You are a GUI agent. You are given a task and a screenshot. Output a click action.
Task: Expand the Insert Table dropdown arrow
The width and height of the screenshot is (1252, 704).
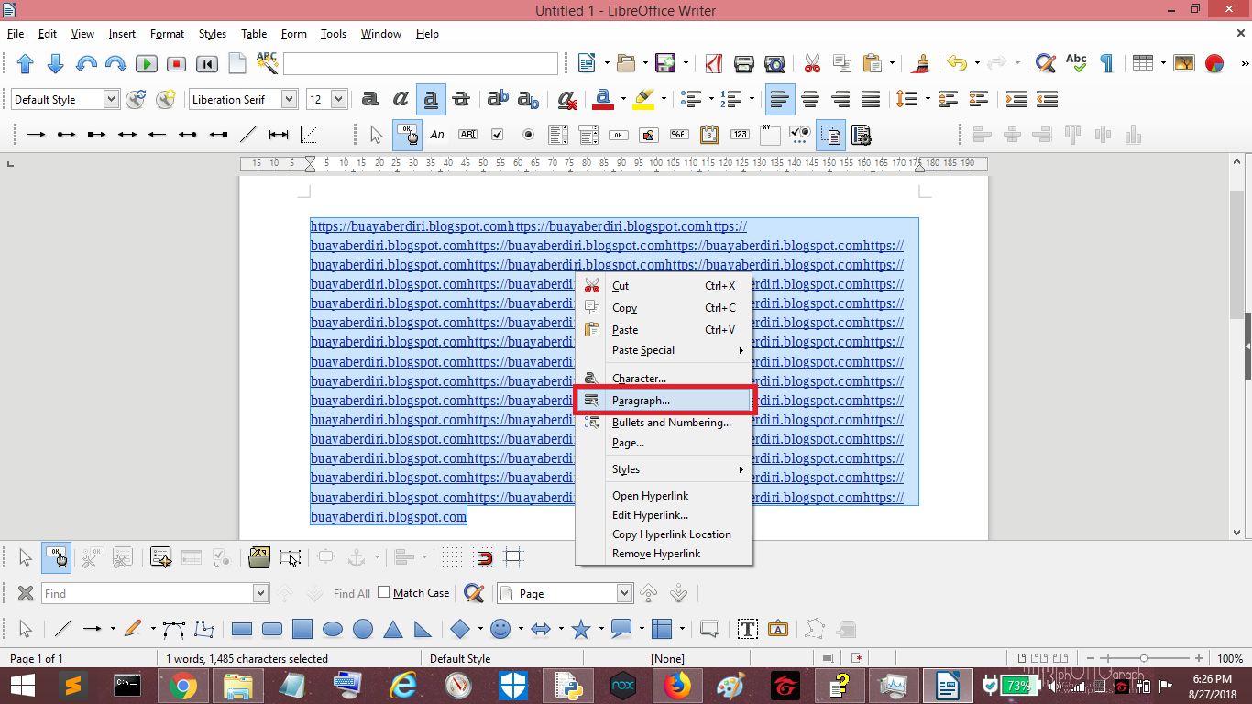[1163, 63]
